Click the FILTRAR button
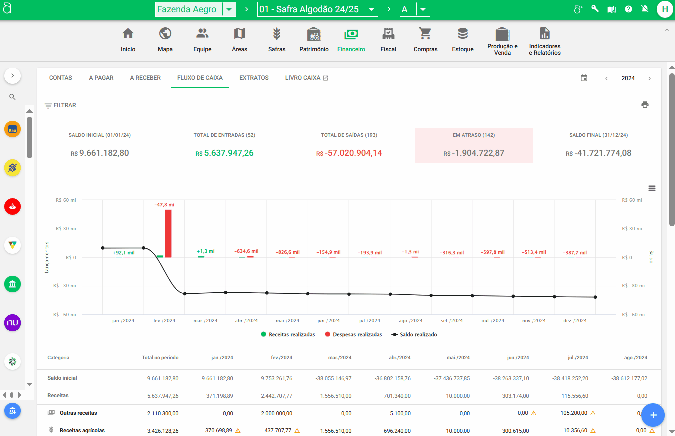The height and width of the screenshot is (436, 675). [60, 105]
